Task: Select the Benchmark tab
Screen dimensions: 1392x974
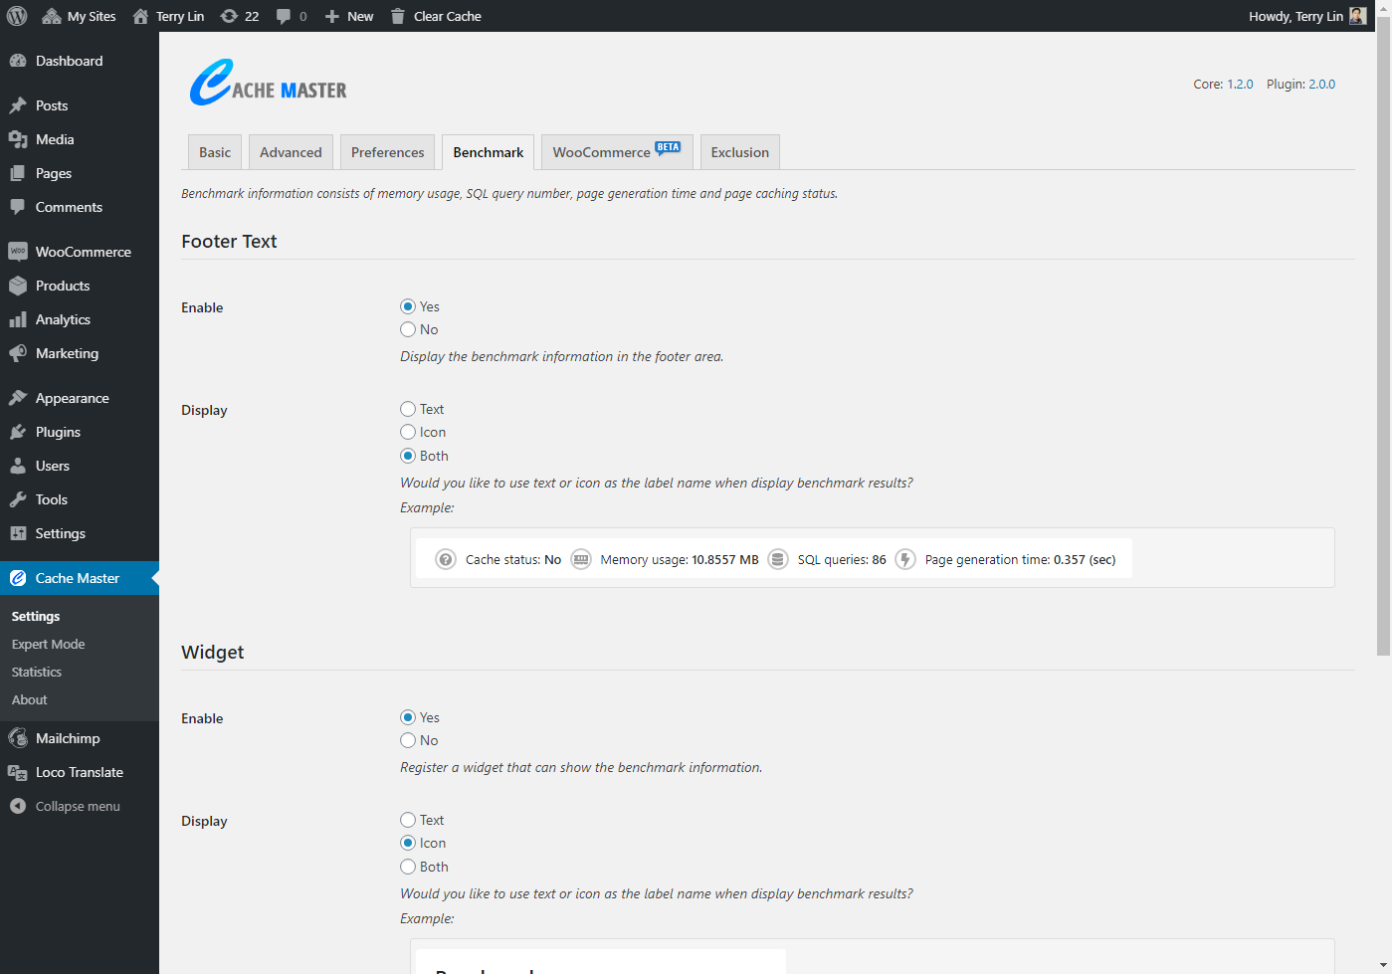Action: 488,152
